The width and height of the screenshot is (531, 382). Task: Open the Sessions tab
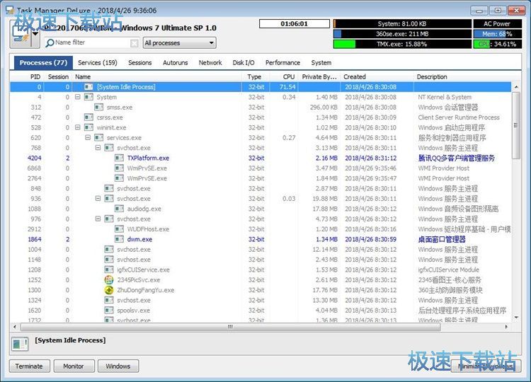coord(140,62)
